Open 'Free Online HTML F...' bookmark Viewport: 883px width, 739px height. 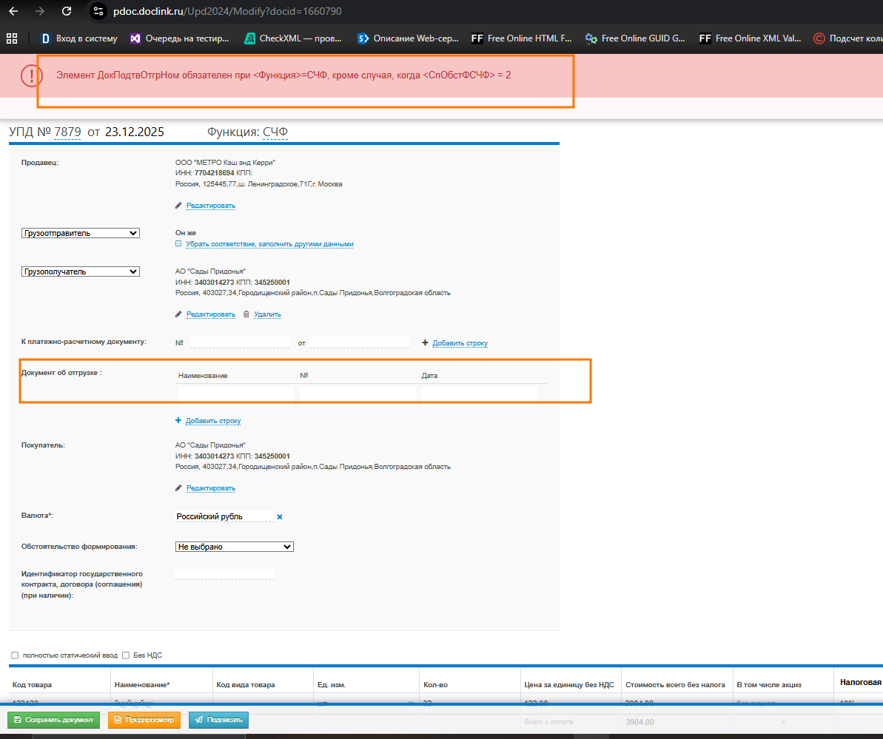point(522,38)
